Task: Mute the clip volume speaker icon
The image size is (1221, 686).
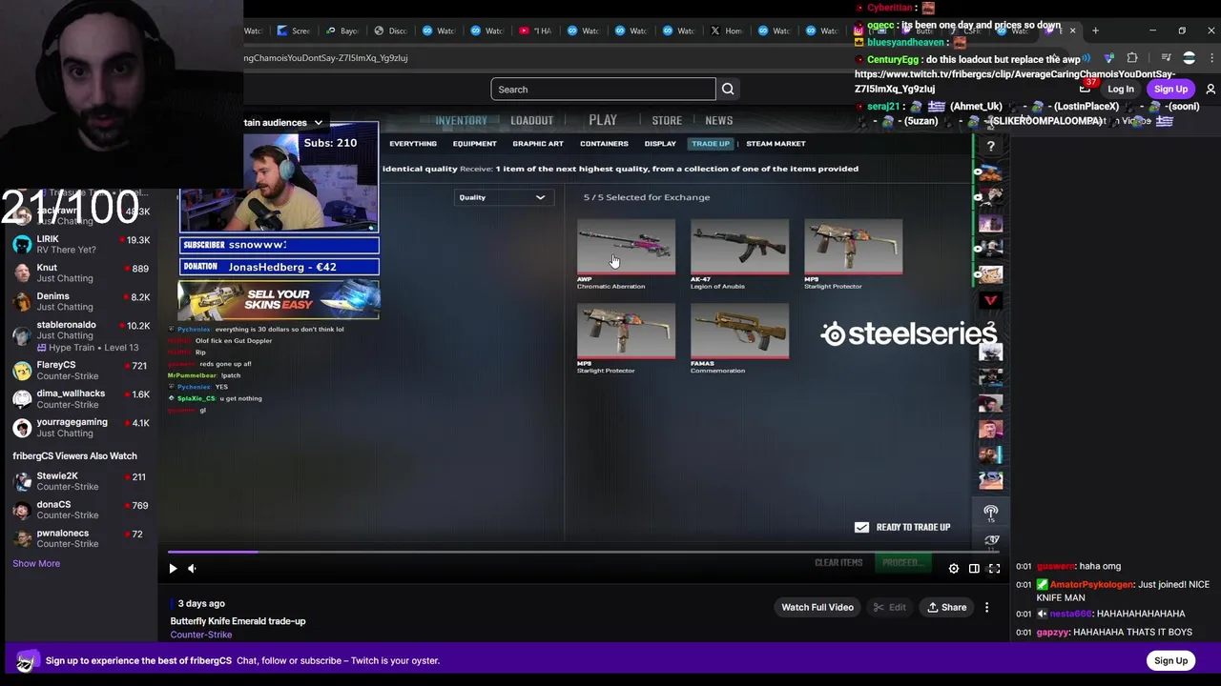Action: tap(192, 569)
